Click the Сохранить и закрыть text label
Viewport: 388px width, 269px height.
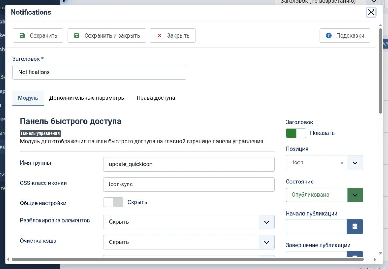click(x=112, y=36)
